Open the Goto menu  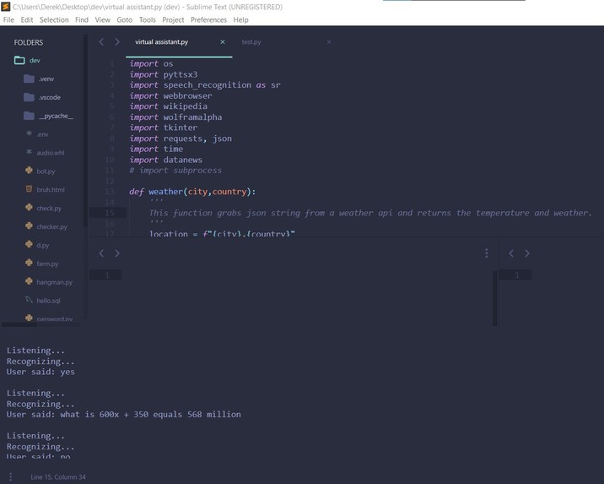click(124, 19)
